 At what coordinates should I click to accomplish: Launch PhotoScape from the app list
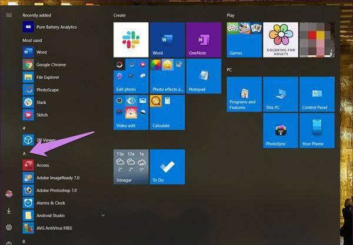click(64, 90)
